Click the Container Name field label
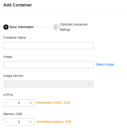 coord(15,38)
